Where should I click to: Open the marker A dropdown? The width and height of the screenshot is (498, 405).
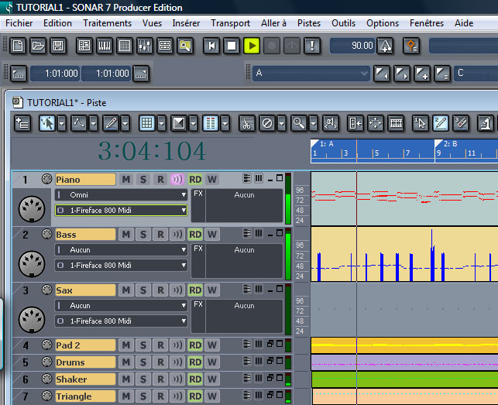(311, 74)
